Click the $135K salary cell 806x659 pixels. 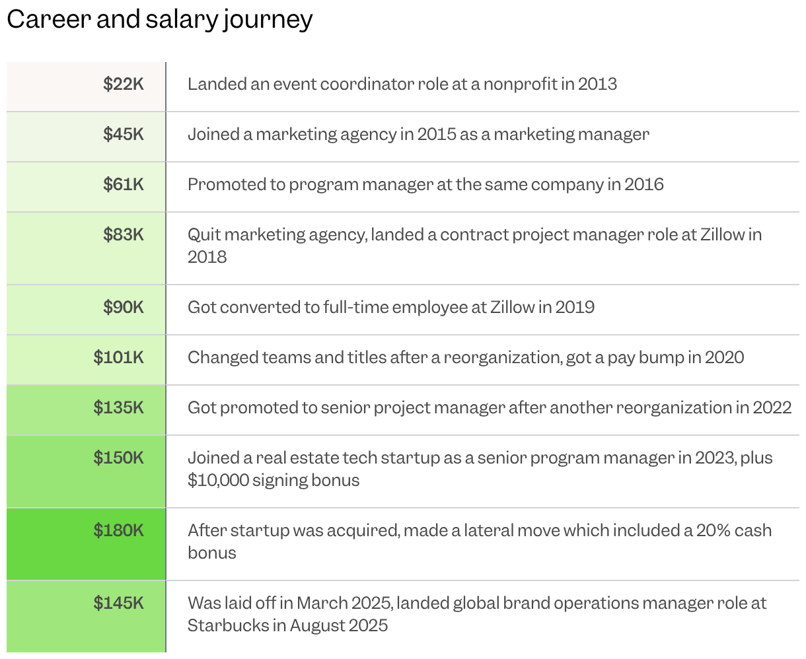coord(86,410)
